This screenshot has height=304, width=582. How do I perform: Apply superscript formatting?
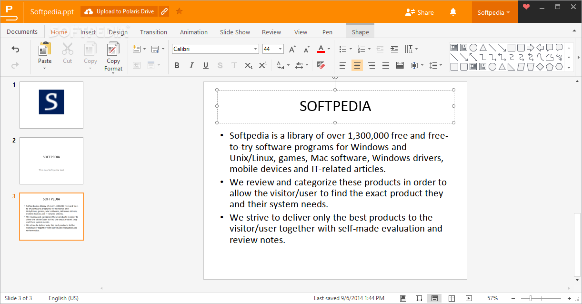tap(262, 65)
